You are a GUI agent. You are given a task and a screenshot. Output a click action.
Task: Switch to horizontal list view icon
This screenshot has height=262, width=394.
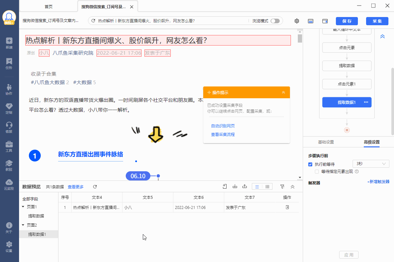257,187
